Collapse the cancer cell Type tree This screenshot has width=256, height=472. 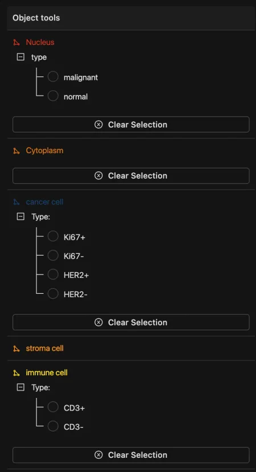pyautogui.click(x=20, y=216)
